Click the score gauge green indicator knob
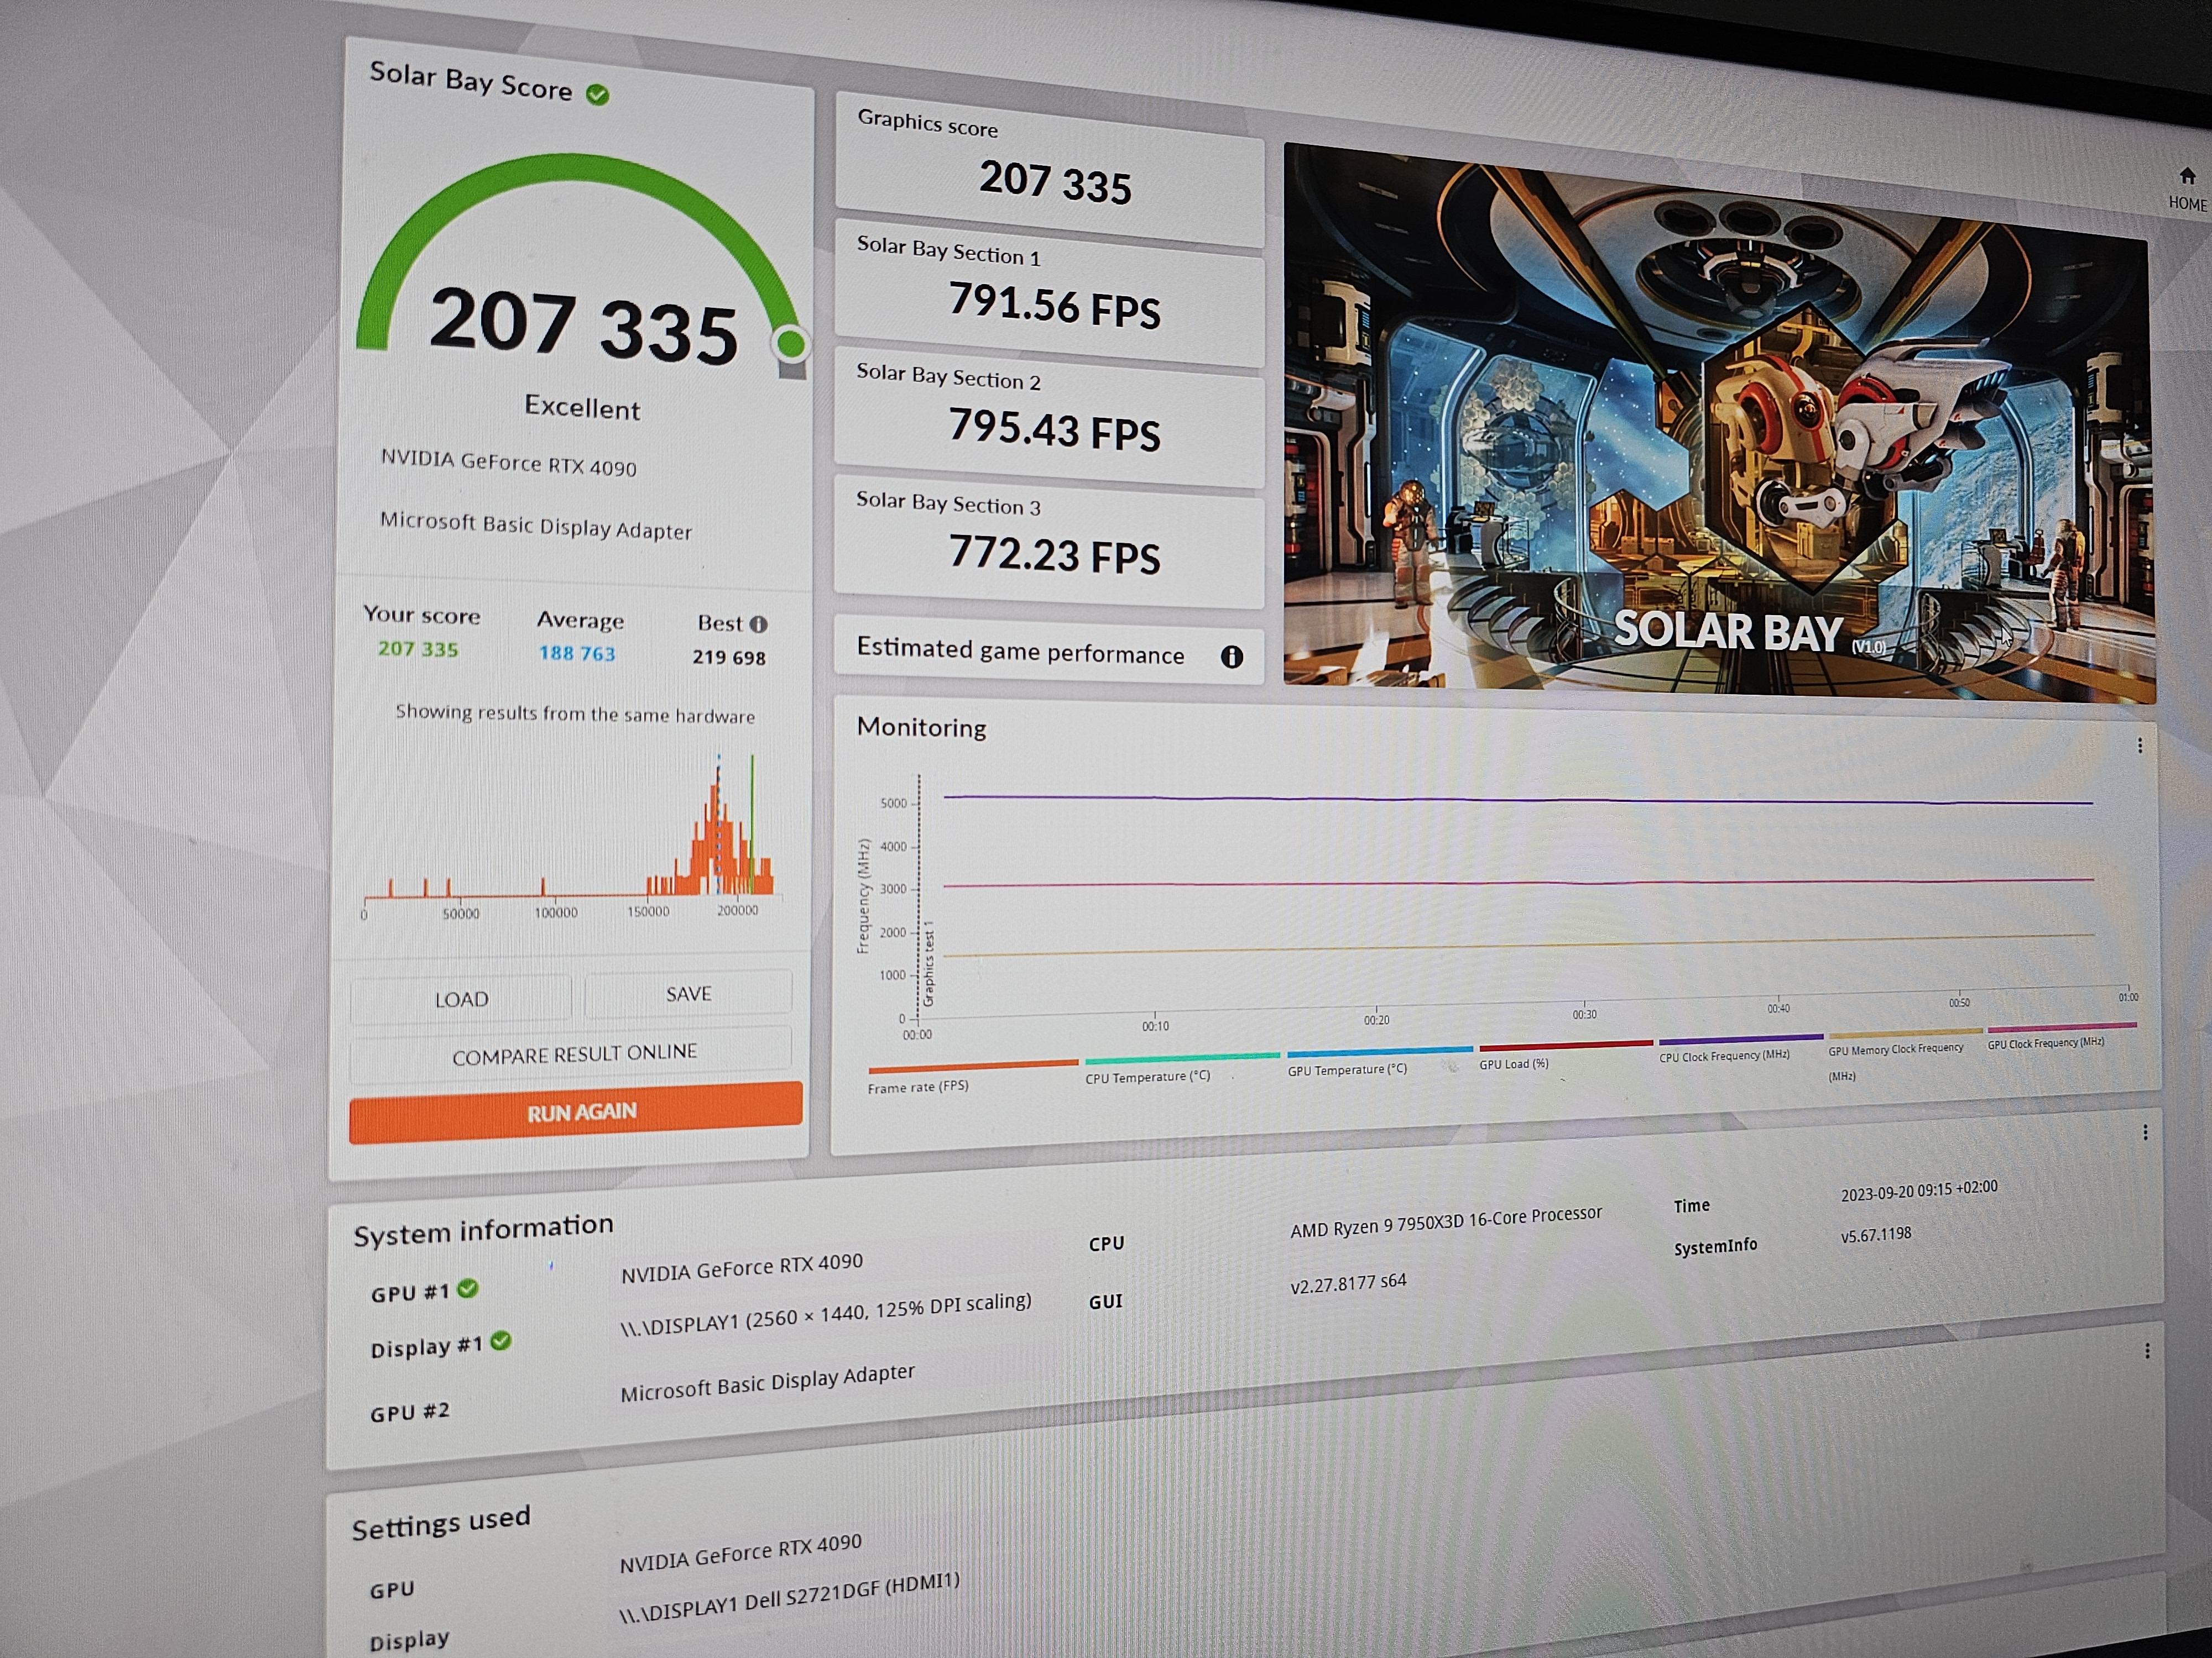 [790, 344]
